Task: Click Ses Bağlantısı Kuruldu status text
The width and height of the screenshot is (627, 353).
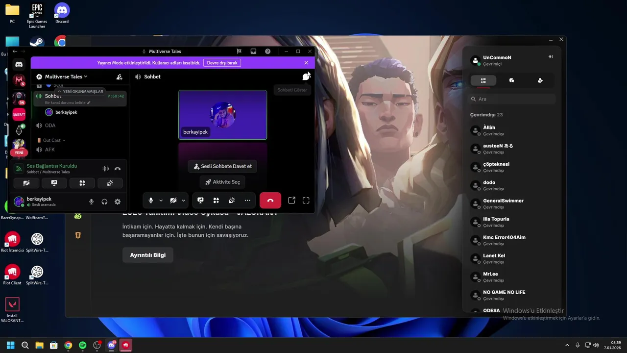Action: (52, 166)
